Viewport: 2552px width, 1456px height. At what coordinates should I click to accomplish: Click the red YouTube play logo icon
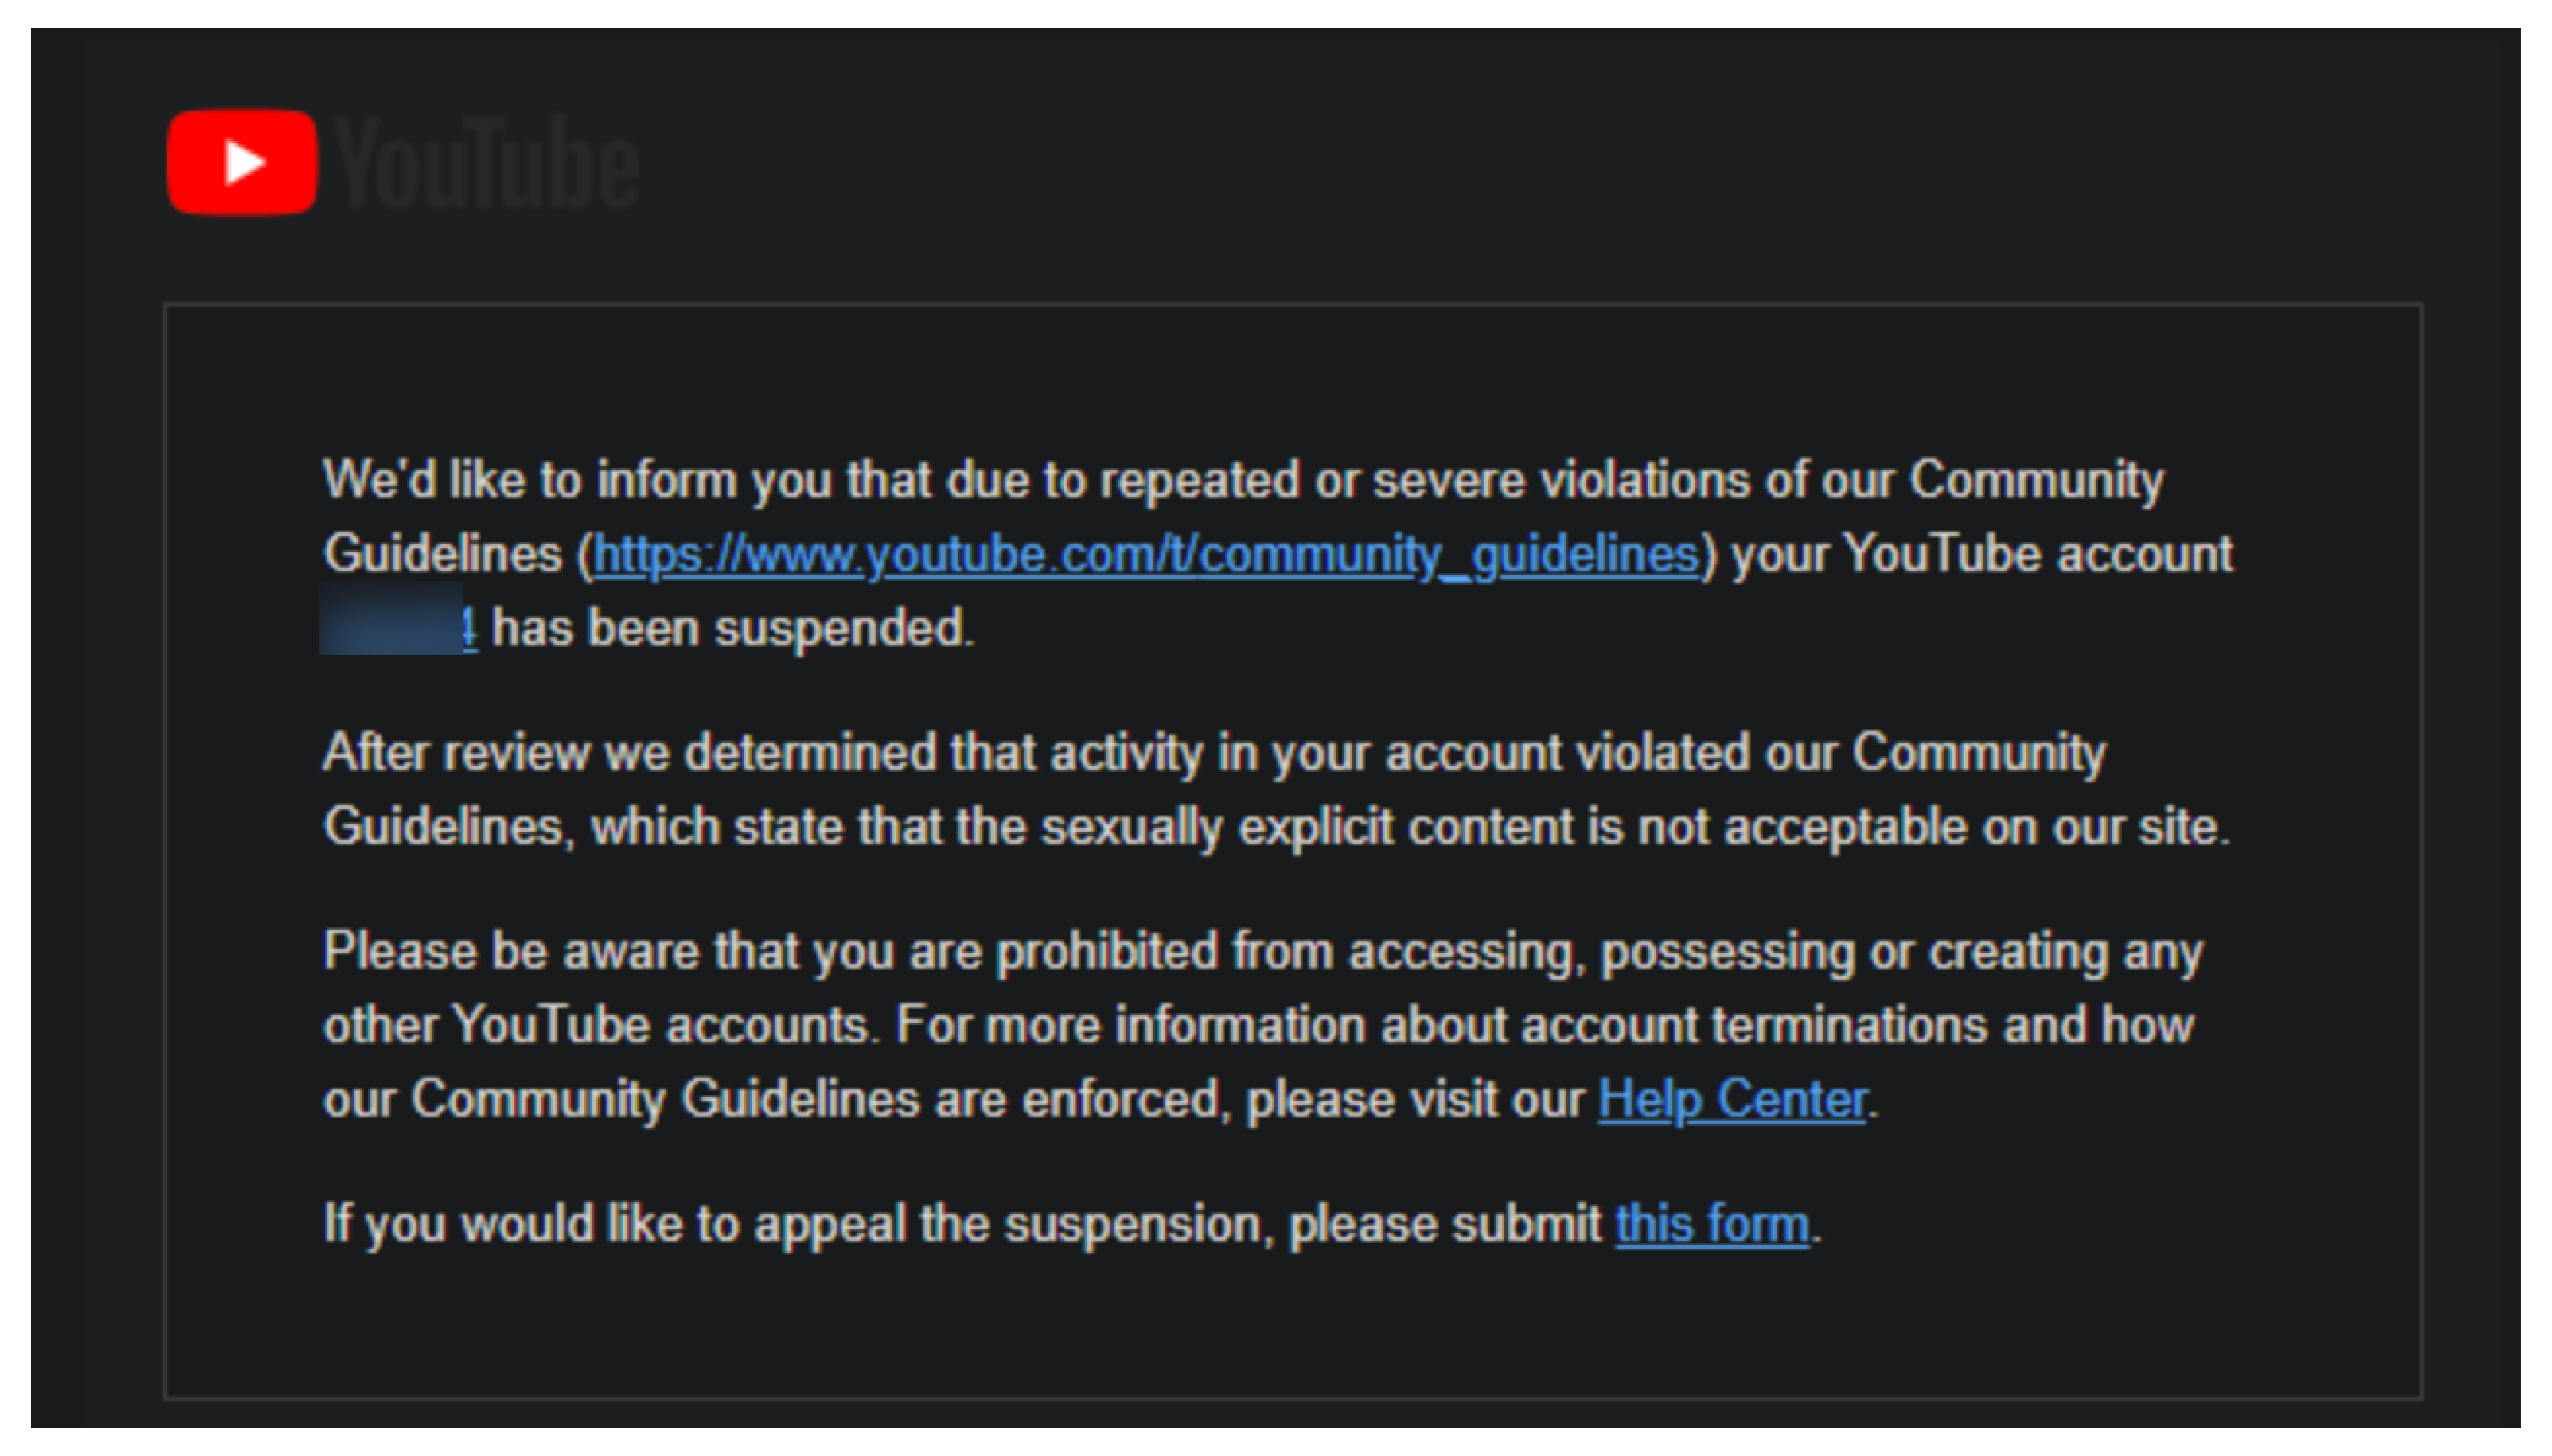[x=242, y=162]
